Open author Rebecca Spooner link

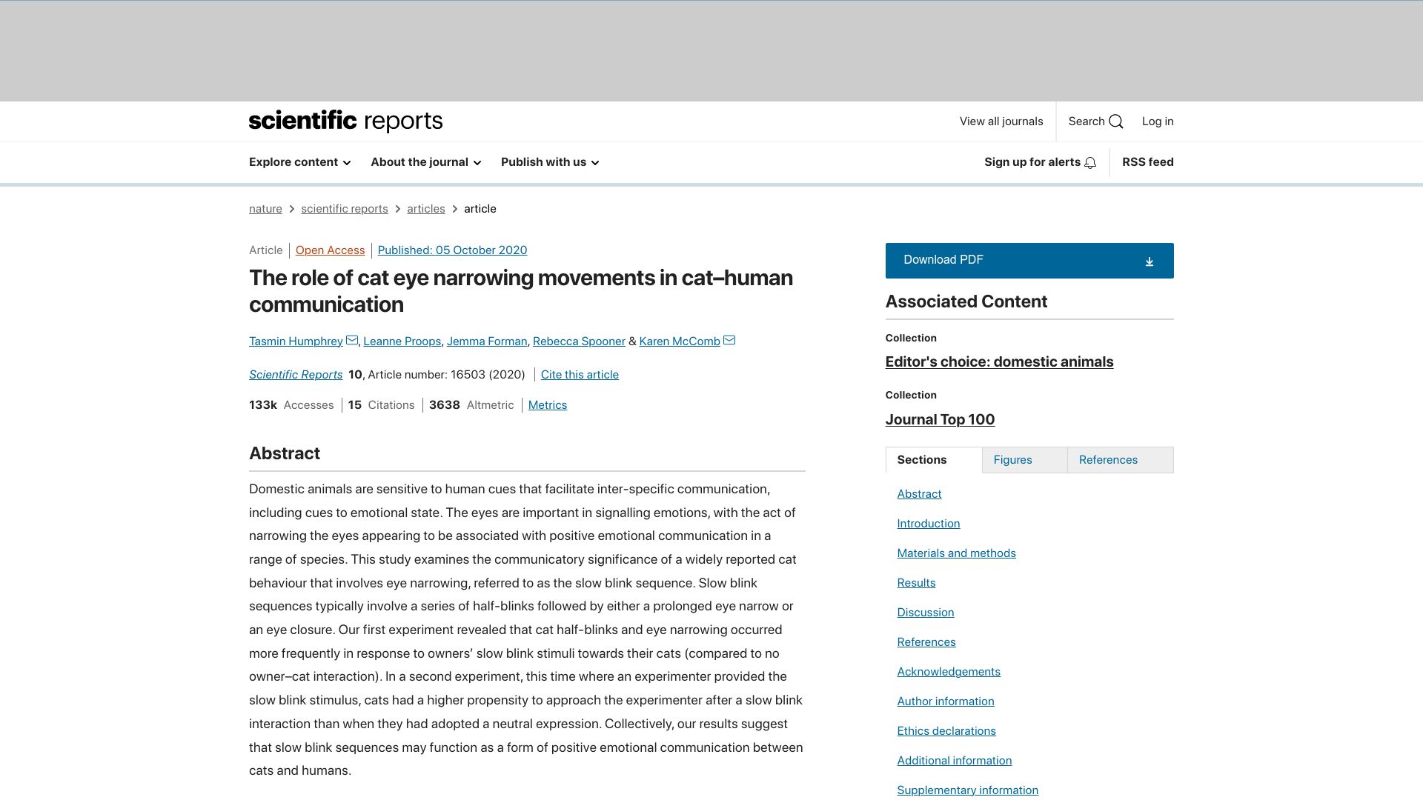point(579,341)
